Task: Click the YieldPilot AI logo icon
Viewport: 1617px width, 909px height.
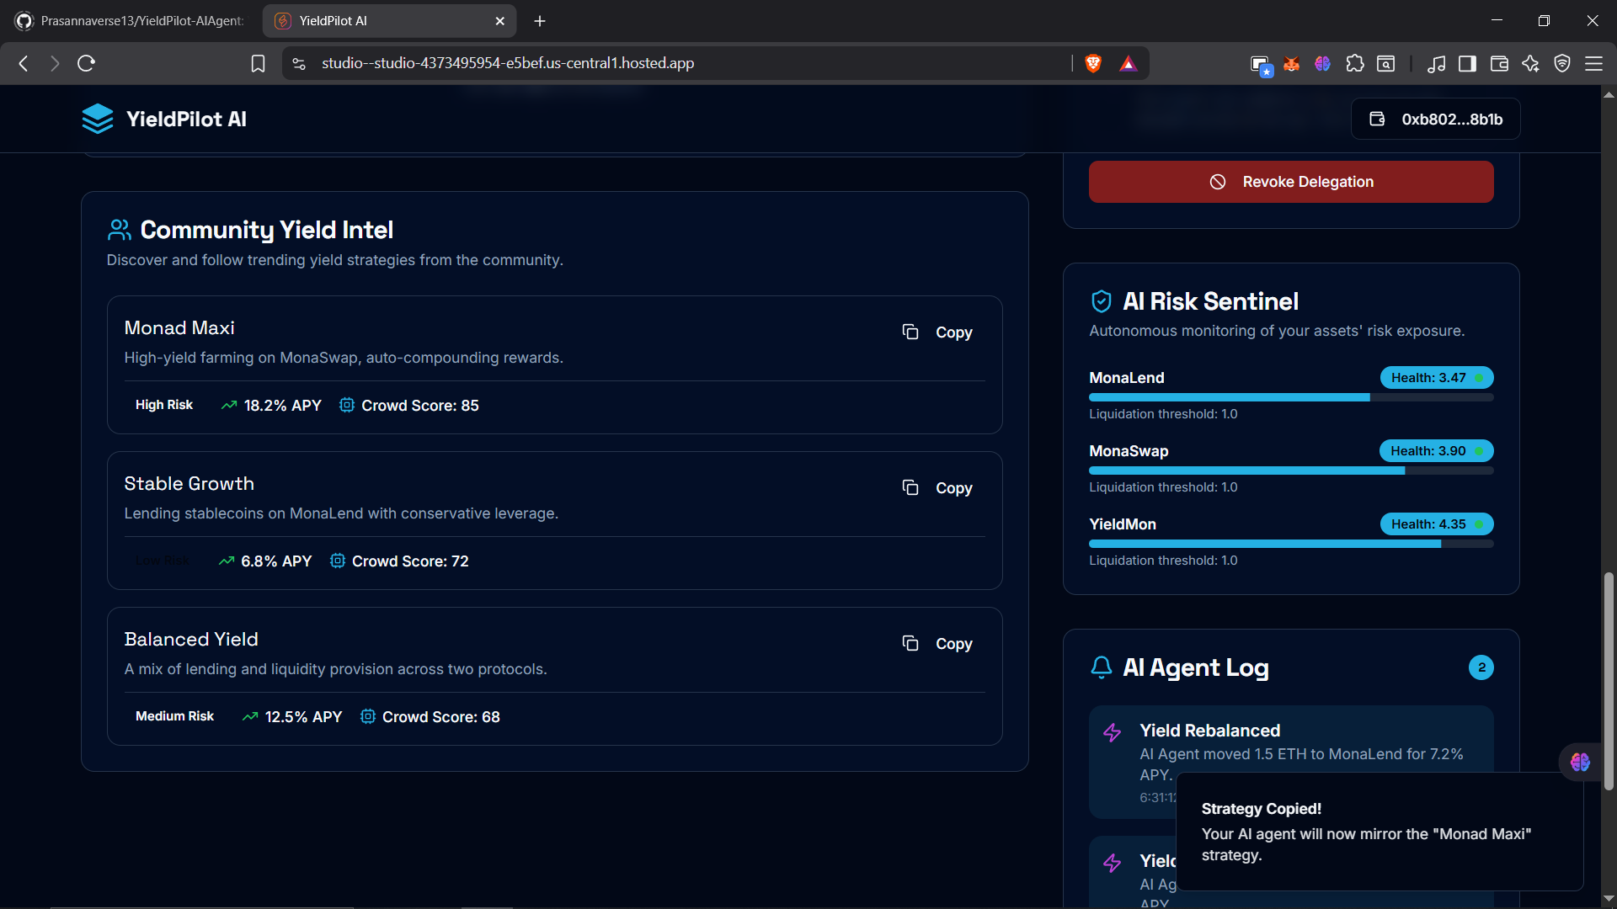Action: (x=98, y=119)
